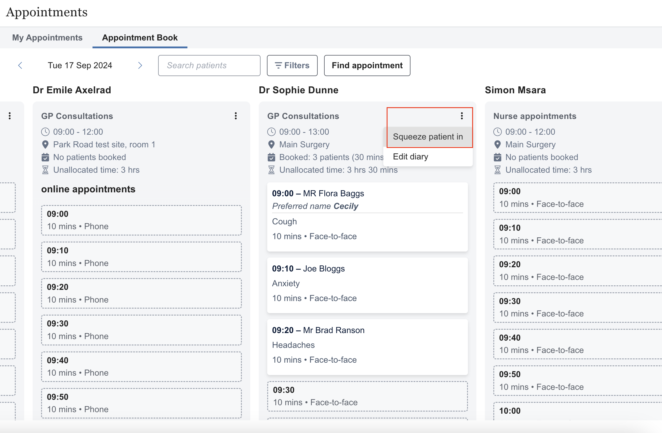The height and width of the screenshot is (433, 662).
Task: Go to previous day with left chevron
Action: click(20, 66)
